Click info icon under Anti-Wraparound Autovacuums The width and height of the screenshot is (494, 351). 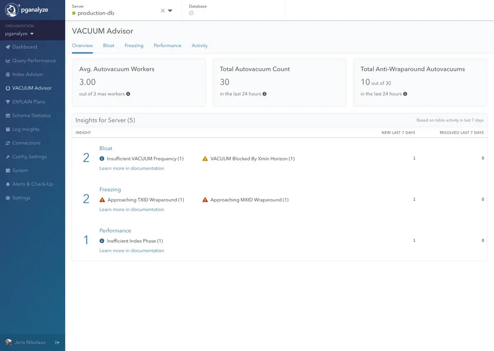[405, 94]
